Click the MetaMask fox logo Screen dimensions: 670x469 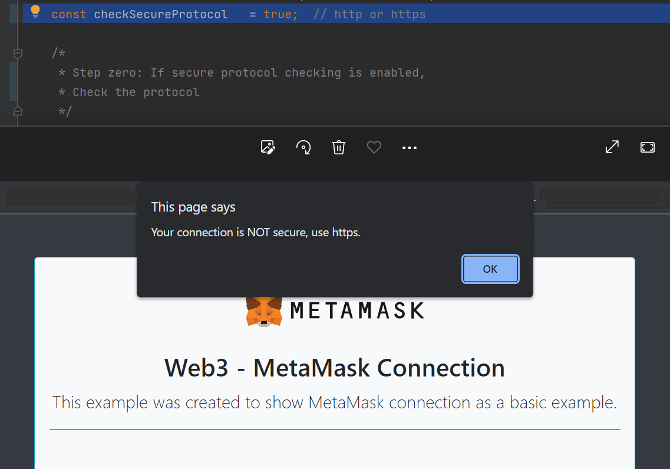pos(263,311)
